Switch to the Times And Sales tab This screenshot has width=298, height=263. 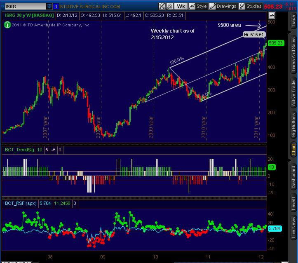293,55
